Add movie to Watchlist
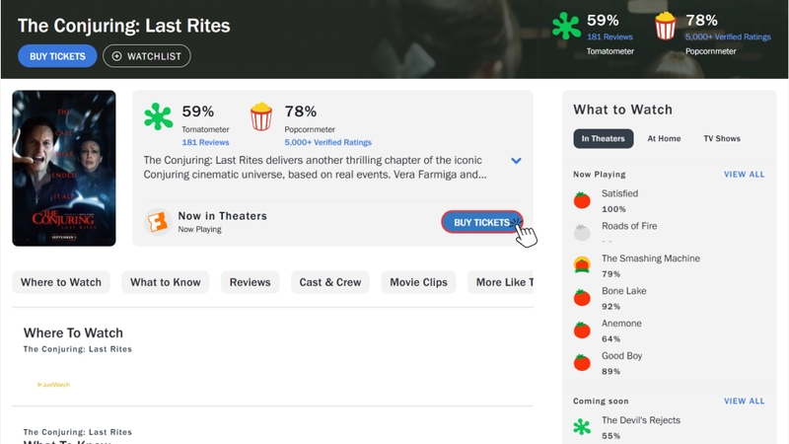The width and height of the screenshot is (789, 444). coord(147,56)
